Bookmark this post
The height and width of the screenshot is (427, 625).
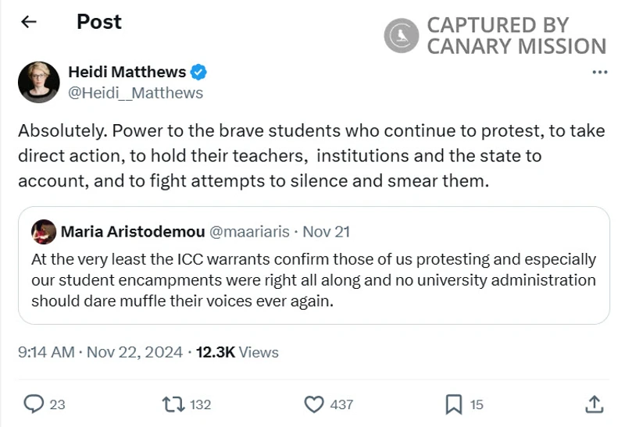coord(453,404)
